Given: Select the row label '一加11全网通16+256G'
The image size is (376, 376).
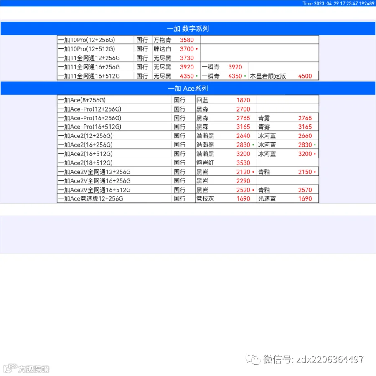Looking at the screenshot, I should click(89, 67).
